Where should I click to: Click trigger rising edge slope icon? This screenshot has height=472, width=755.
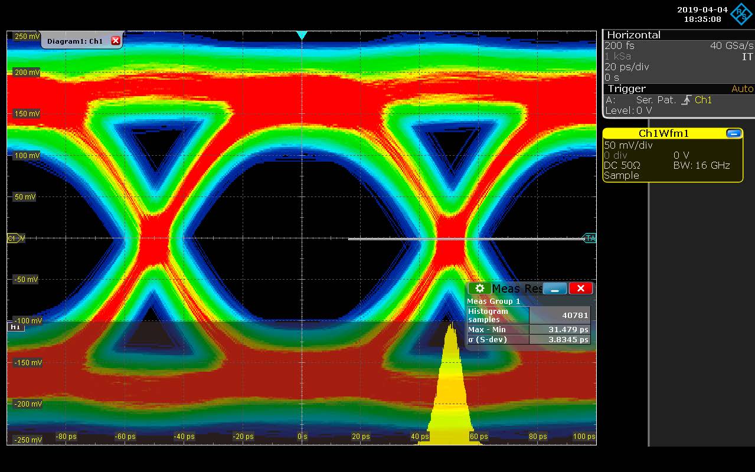685,100
